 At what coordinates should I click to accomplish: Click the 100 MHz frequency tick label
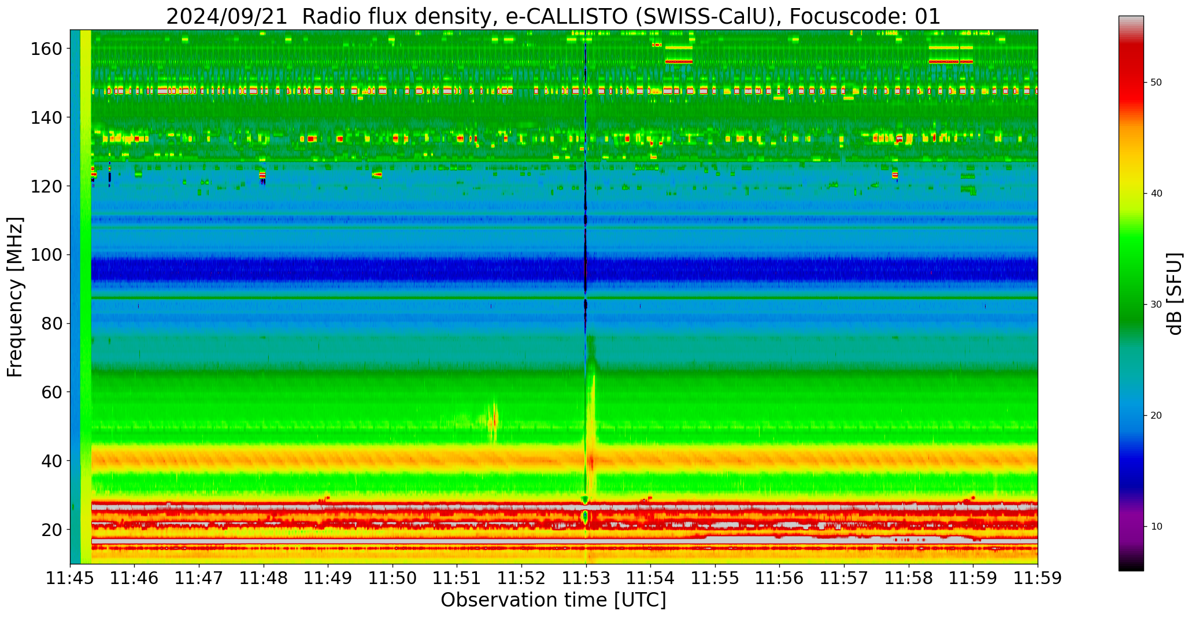coord(46,254)
